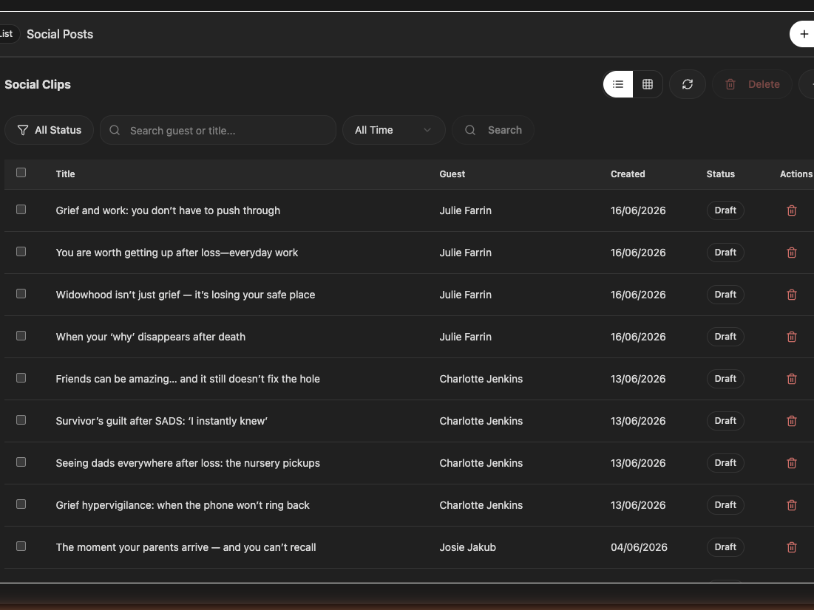Image resolution: width=814 pixels, height=610 pixels.
Task: Click guest name Josie Jakub
Action: point(468,547)
